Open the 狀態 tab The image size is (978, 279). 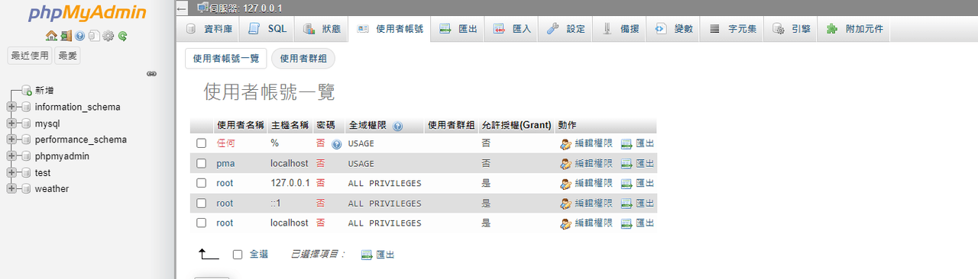322,29
